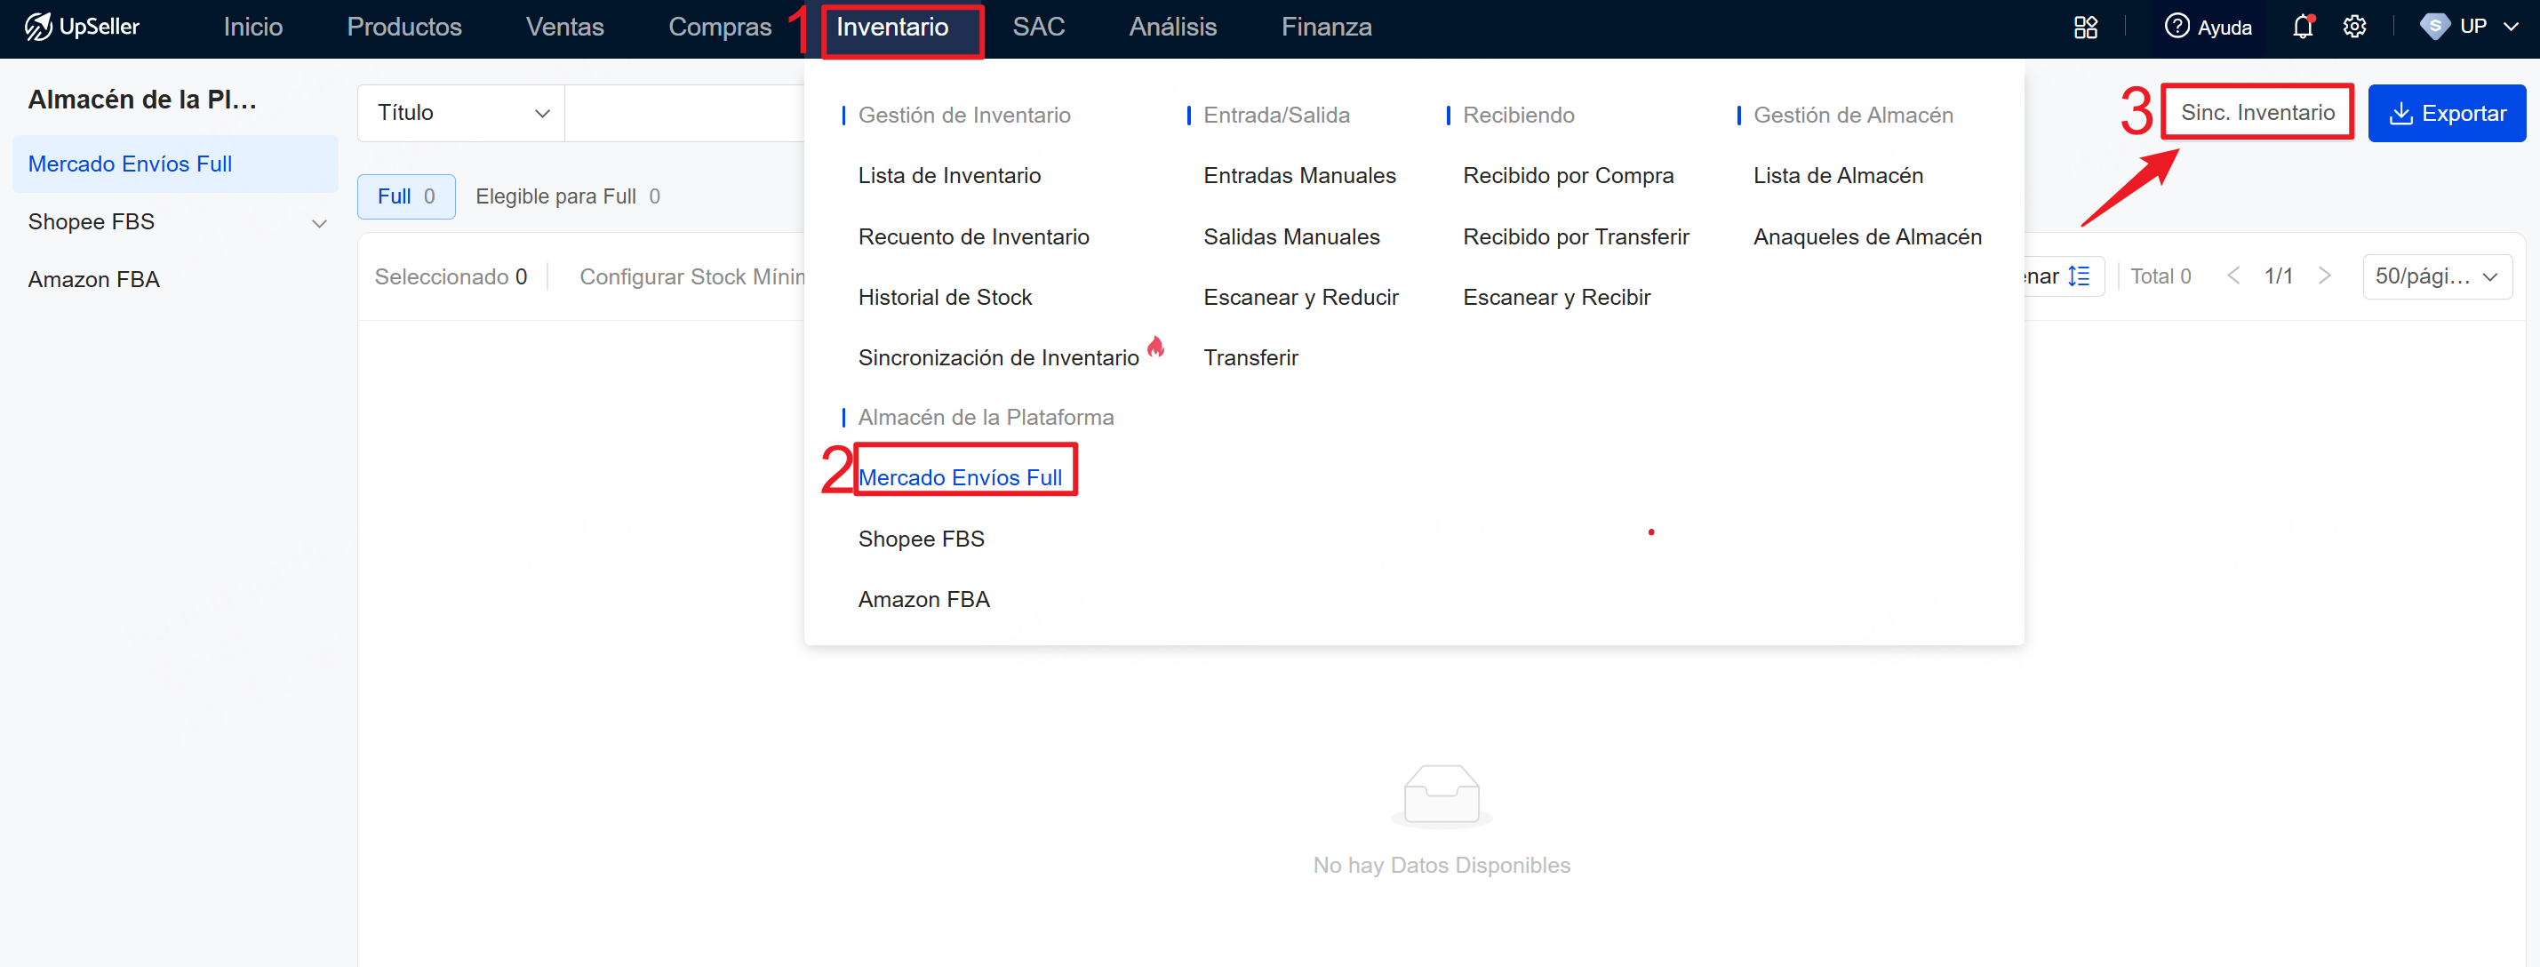Open the Inicio menu
This screenshot has height=967, width=2540.
(x=252, y=27)
